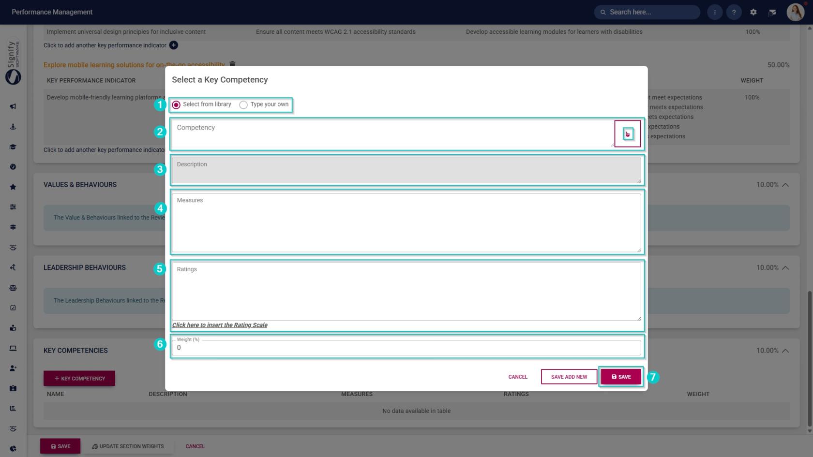Click the Search here field
The width and height of the screenshot is (813, 457).
pyautogui.click(x=647, y=12)
